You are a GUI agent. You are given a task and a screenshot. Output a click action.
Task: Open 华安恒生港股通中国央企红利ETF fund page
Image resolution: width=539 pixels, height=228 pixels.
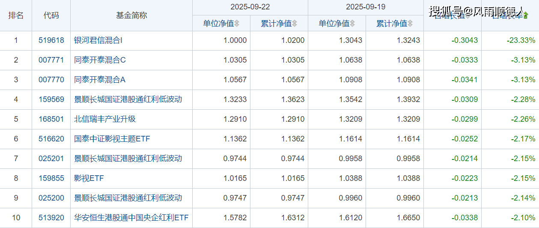tap(131, 218)
